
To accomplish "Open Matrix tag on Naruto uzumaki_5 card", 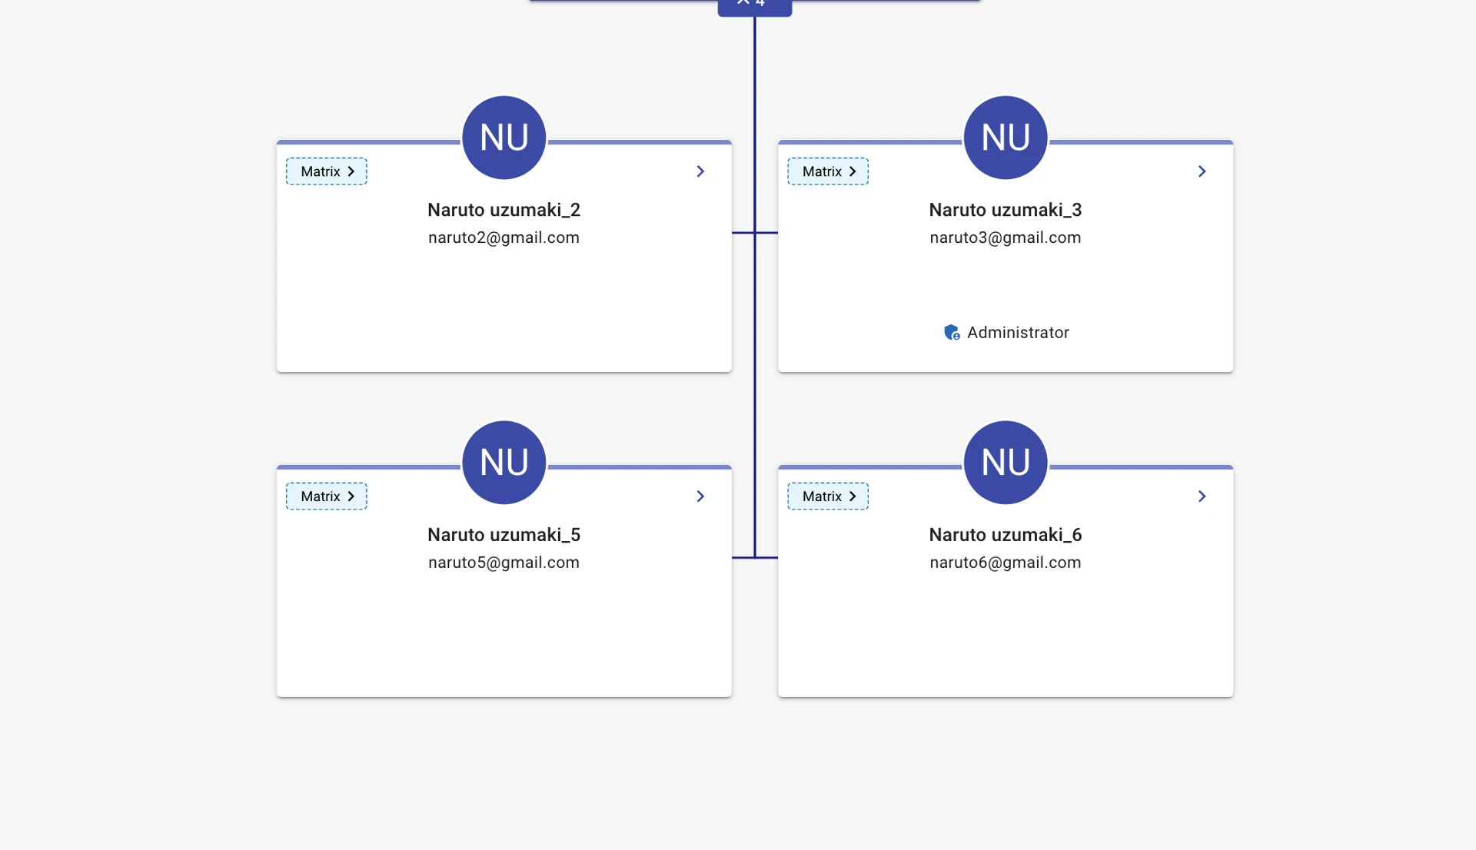I will (x=326, y=496).
